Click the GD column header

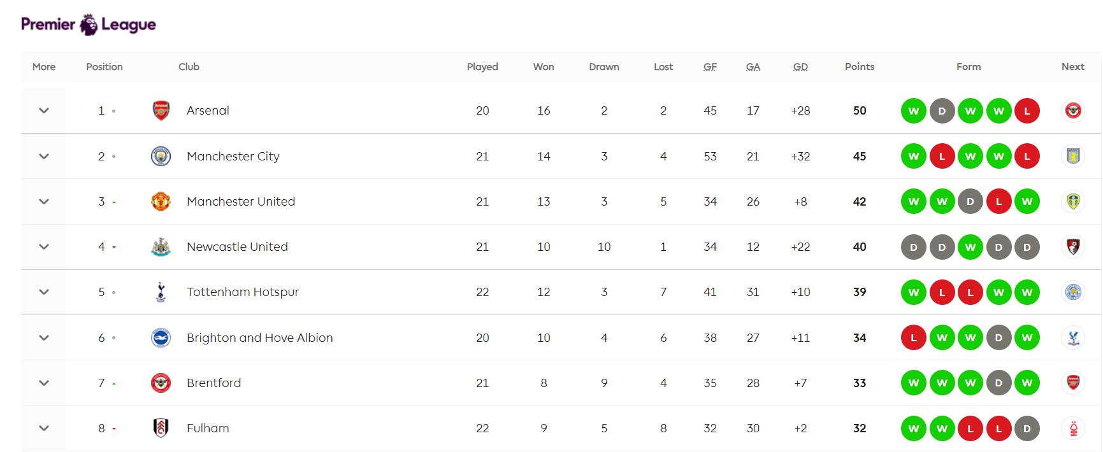point(800,67)
